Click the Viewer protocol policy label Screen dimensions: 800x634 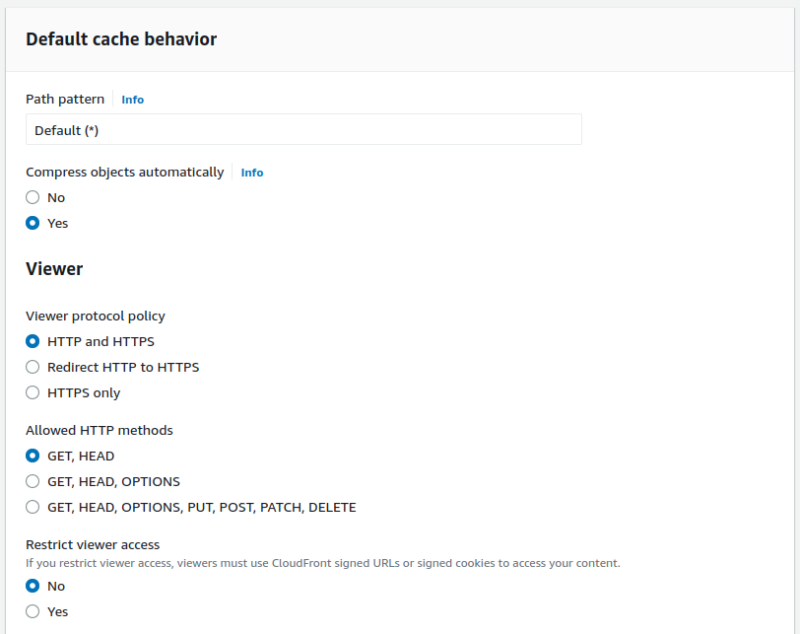coord(96,316)
